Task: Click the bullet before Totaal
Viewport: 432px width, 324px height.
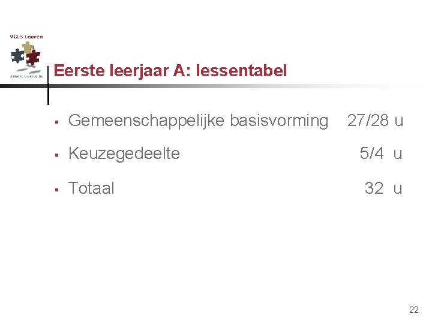Action: (55, 190)
